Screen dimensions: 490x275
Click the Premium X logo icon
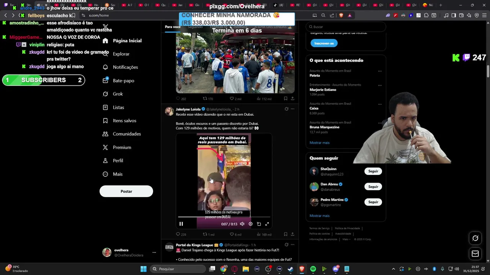(x=105, y=147)
